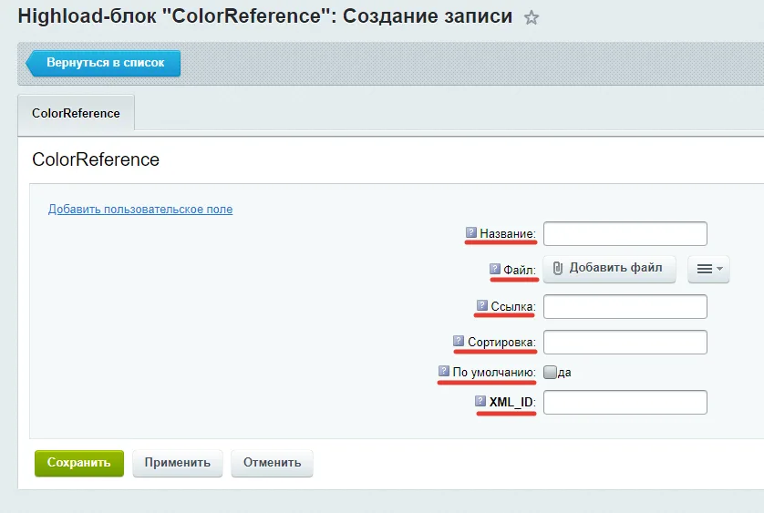Image resolution: width=764 pixels, height=513 pixels.
Task: Click paperclip icon in Добавить файл
Action: click(558, 268)
